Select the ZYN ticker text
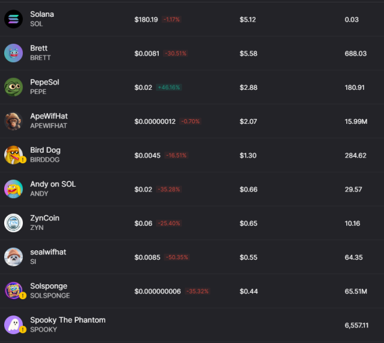The width and height of the screenshot is (384, 343). pos(37,228)
